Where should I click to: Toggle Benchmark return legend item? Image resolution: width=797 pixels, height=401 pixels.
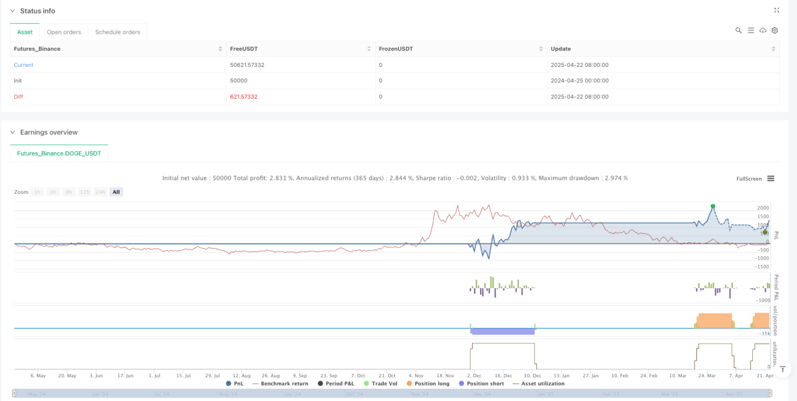(x=280, y=383)
